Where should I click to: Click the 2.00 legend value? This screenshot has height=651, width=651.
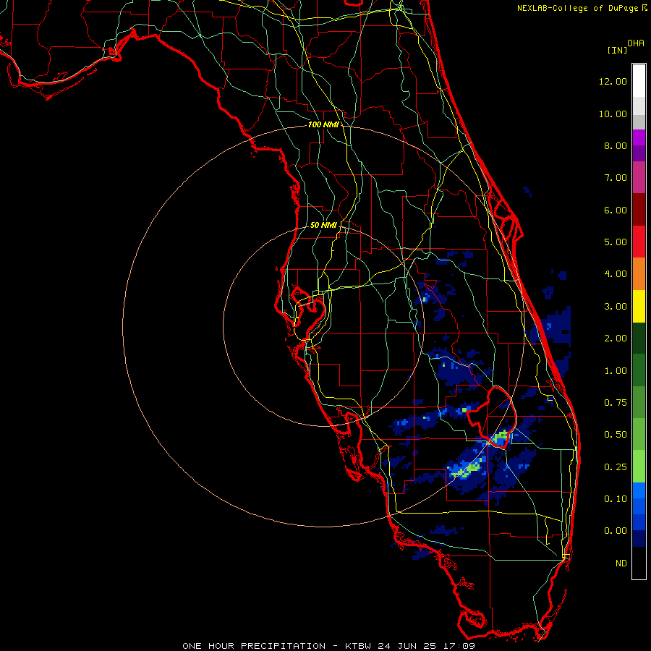coord(616,339)
